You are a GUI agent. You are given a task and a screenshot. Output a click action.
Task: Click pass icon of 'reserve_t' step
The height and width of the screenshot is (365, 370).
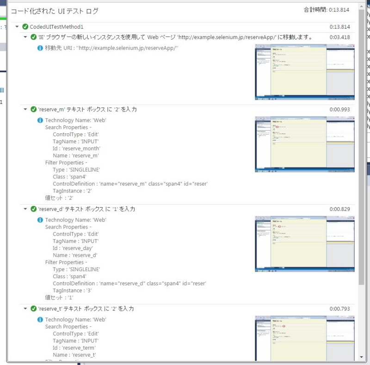[x=33, y=309]
